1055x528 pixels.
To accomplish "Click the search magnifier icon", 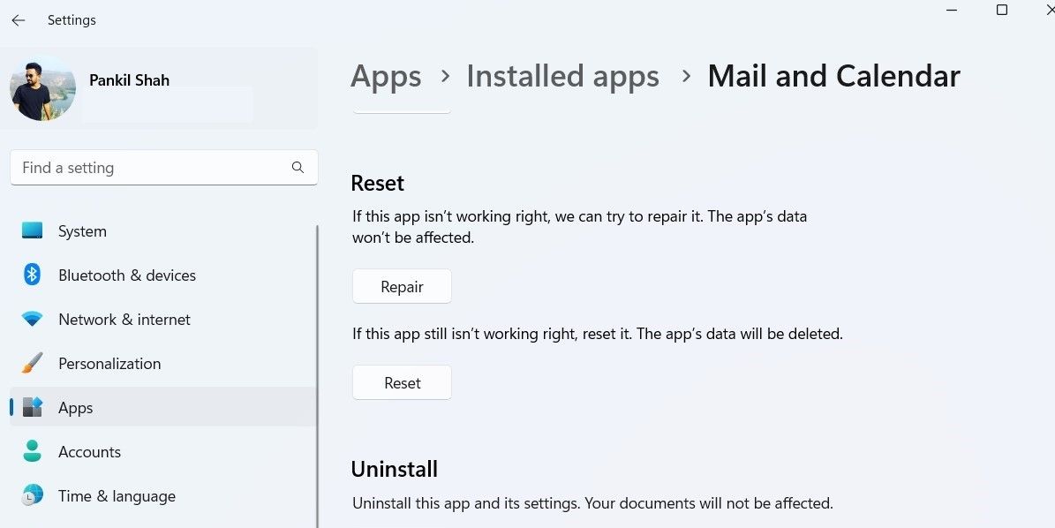I will click(x=298, y=168).
